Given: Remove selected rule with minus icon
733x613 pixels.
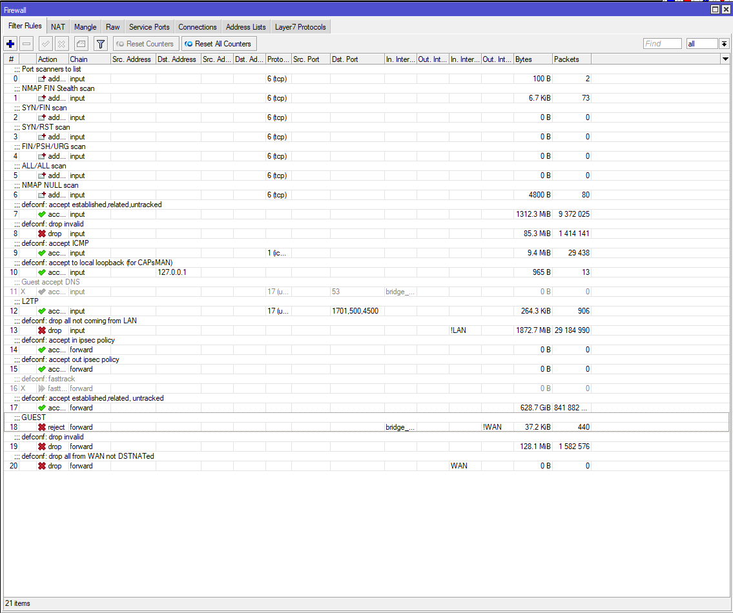Looking at the screenshot, I should click(x=26, y=44).
